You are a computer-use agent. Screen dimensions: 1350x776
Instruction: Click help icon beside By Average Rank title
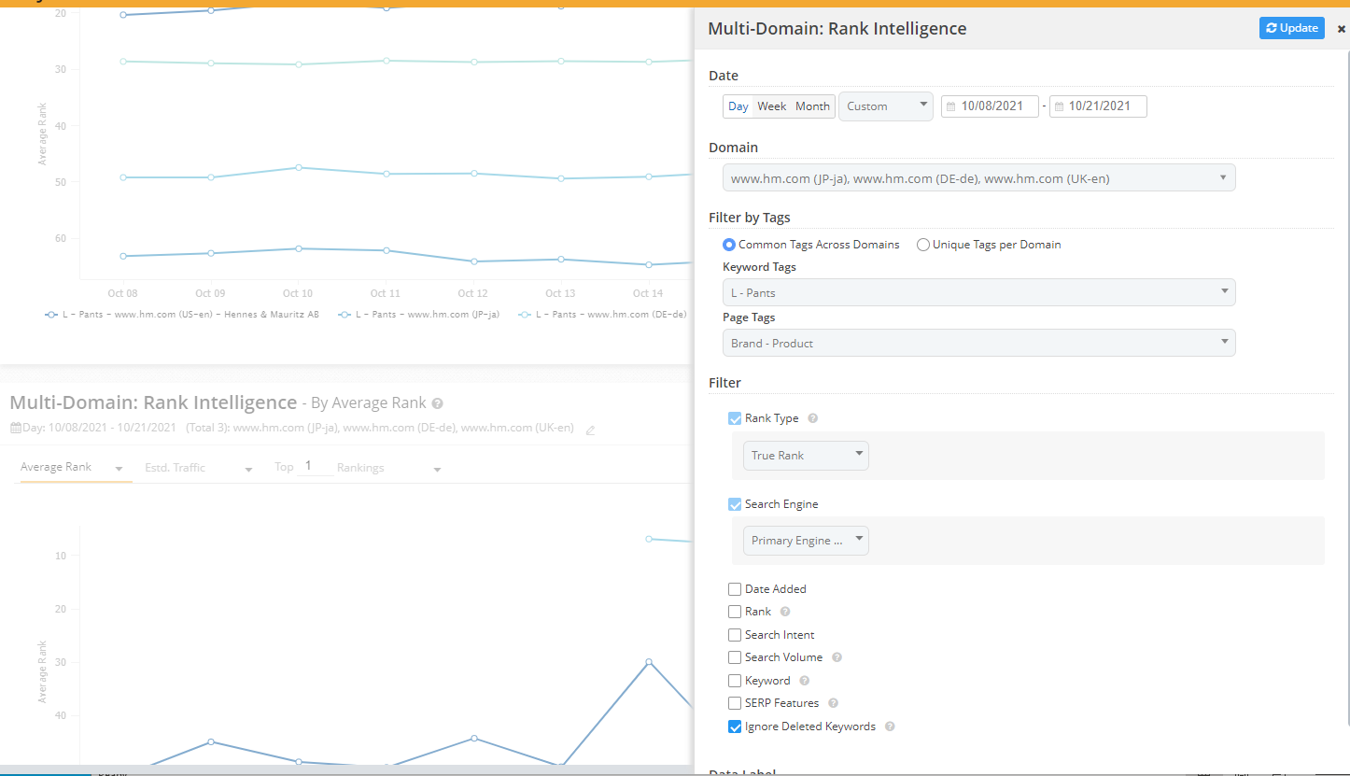click(438, 403)
